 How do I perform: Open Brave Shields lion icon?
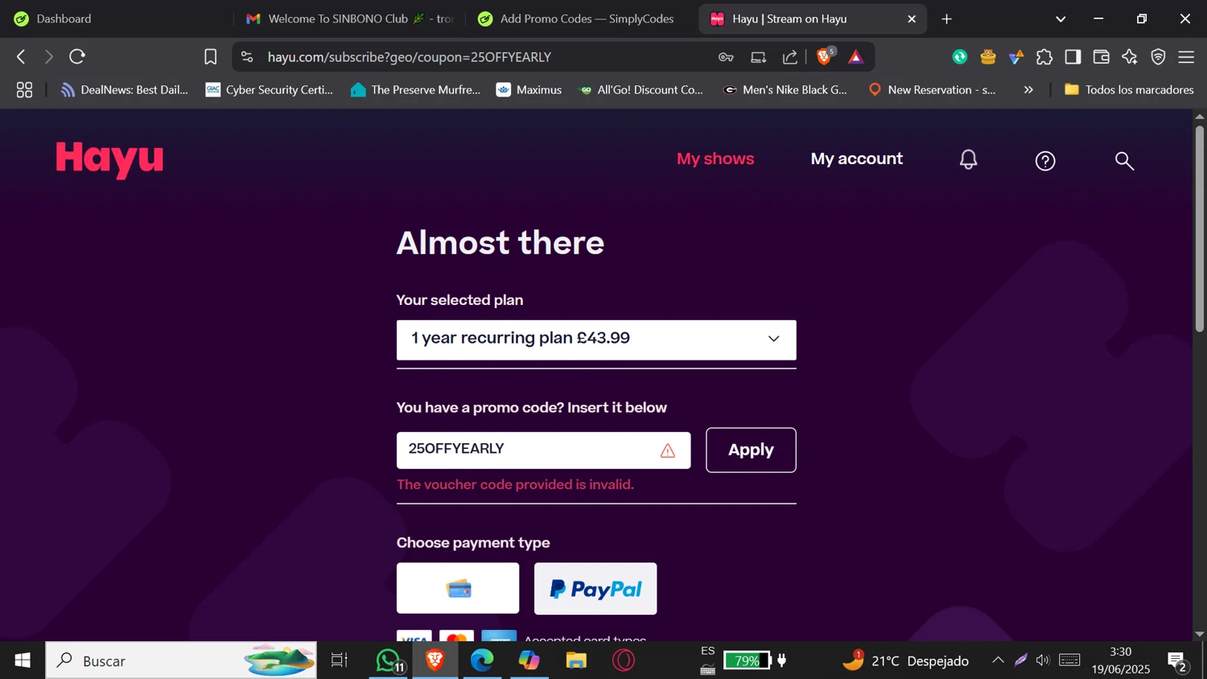coord(825,56)
